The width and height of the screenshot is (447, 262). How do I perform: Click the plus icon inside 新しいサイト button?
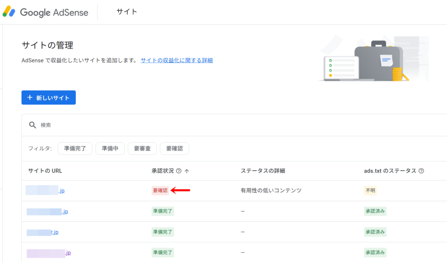30,97
